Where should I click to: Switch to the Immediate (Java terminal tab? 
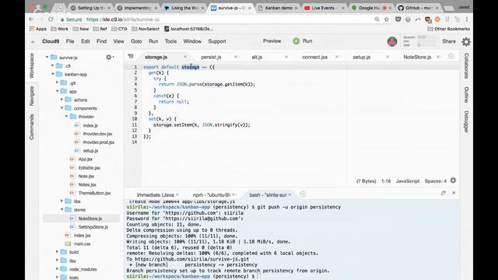pyautogui.click(x=156, y=195)
